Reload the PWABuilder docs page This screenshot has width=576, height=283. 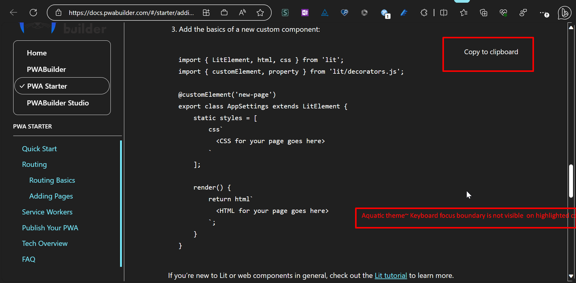pos(33,12)
